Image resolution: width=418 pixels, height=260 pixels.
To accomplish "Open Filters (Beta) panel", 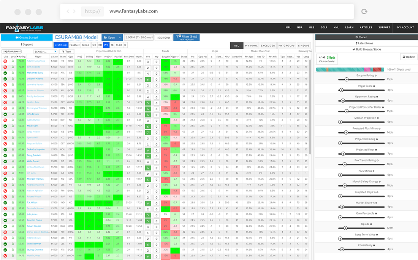I will click(x=187, y=38).
